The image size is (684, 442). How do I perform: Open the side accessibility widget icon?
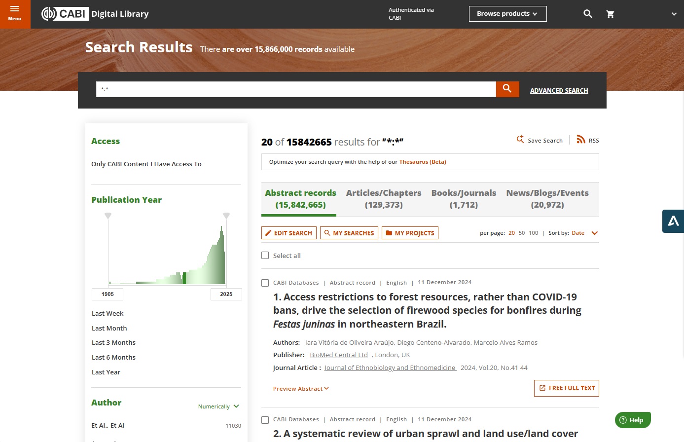click(x=673, y=221)
